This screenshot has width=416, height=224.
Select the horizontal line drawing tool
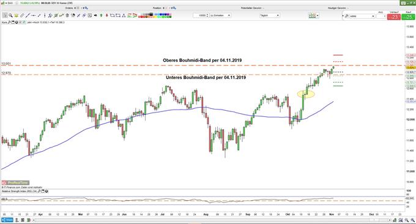coord(33,15)
